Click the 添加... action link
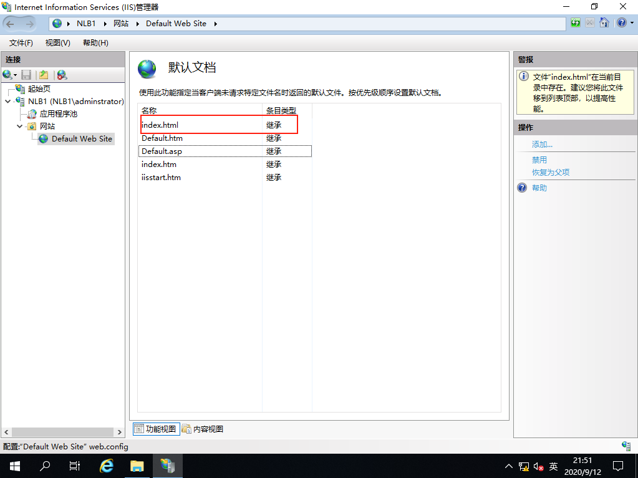Viewport: 638px width, 478px height. coord(542,145)
